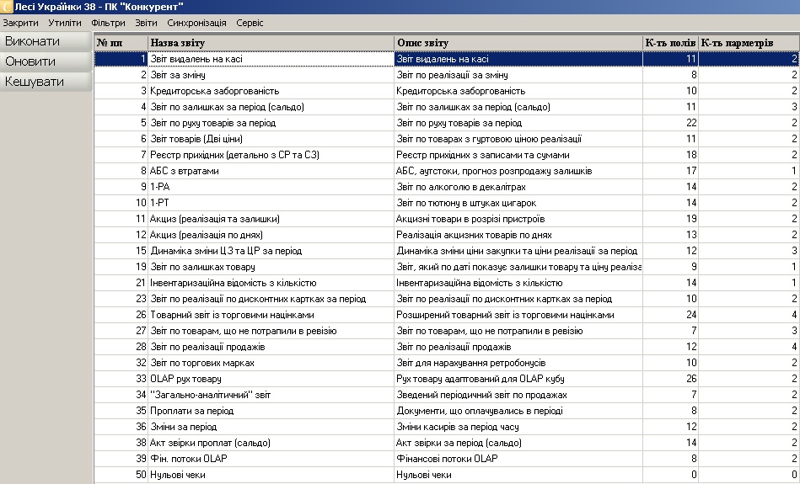Image resolution: width=800 pixels, height=484 pixels.
Task: Select the Кредиторська заборгованість report row
Action: click(x=214, y=91)
